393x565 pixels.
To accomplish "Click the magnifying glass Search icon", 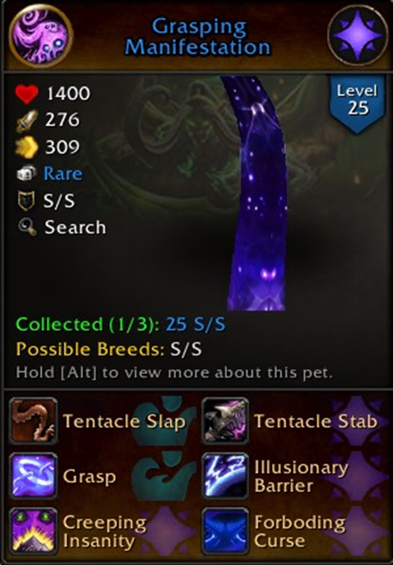I will tap(28, 227).
